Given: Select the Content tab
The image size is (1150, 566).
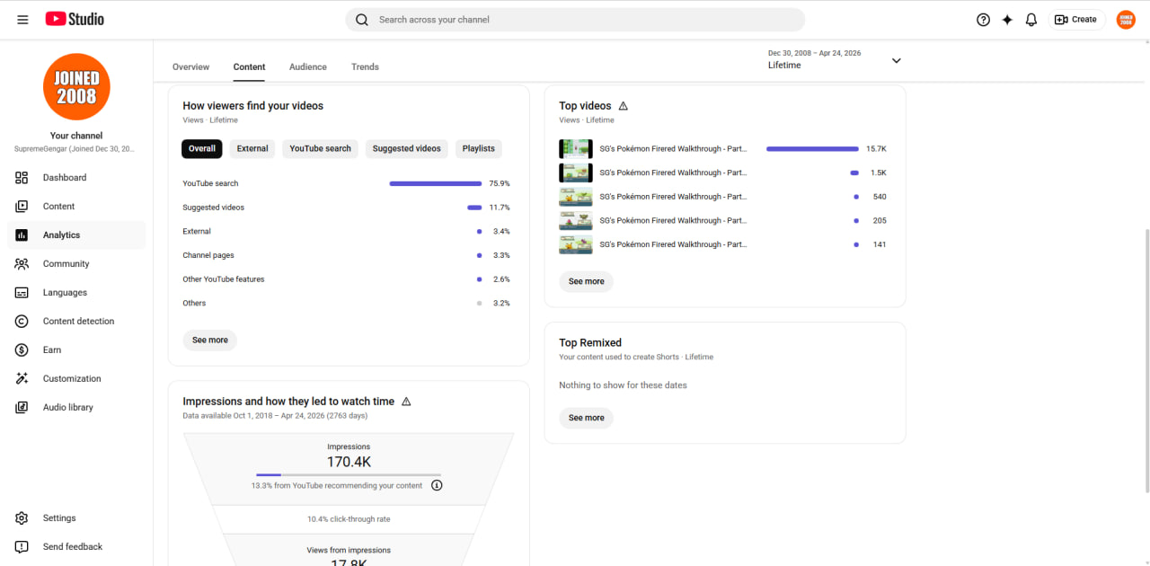Looking at the screenshot, I should point(249,67).
